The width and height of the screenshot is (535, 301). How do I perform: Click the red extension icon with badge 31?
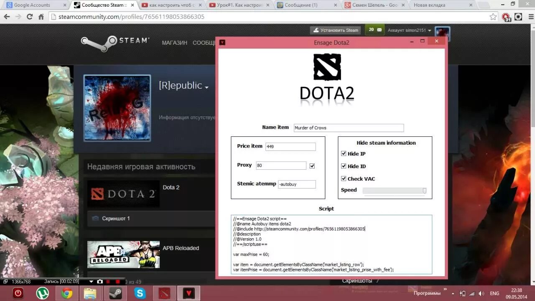pyautogui.click(x=506, y=17)
